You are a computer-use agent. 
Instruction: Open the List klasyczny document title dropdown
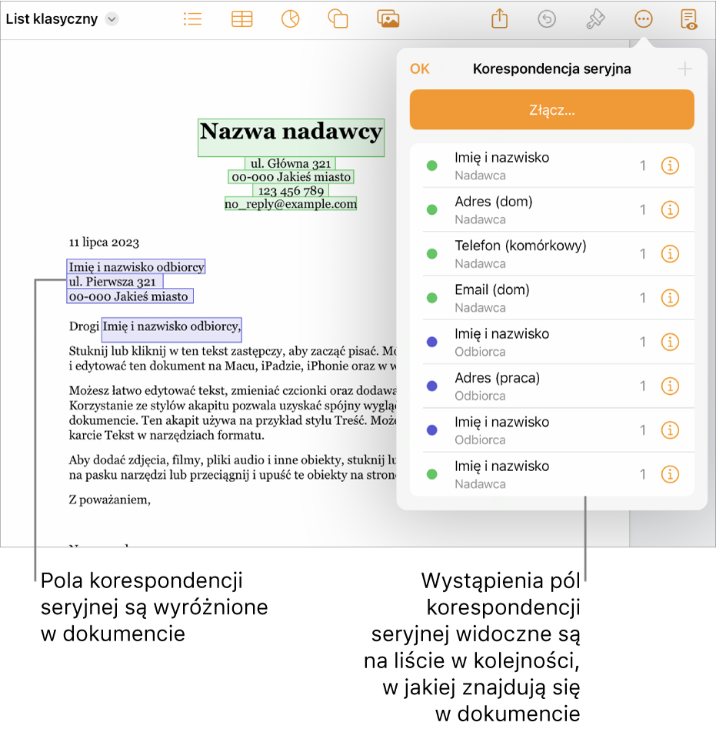coord(112,19)
